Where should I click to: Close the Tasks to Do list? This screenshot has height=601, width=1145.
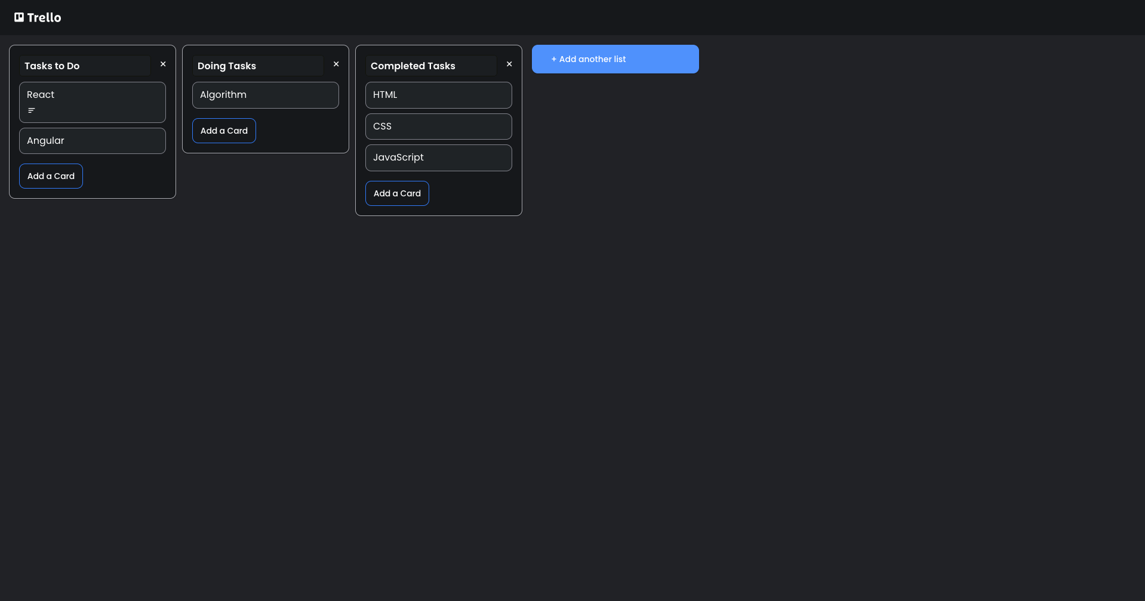click(x=163, y=64)
